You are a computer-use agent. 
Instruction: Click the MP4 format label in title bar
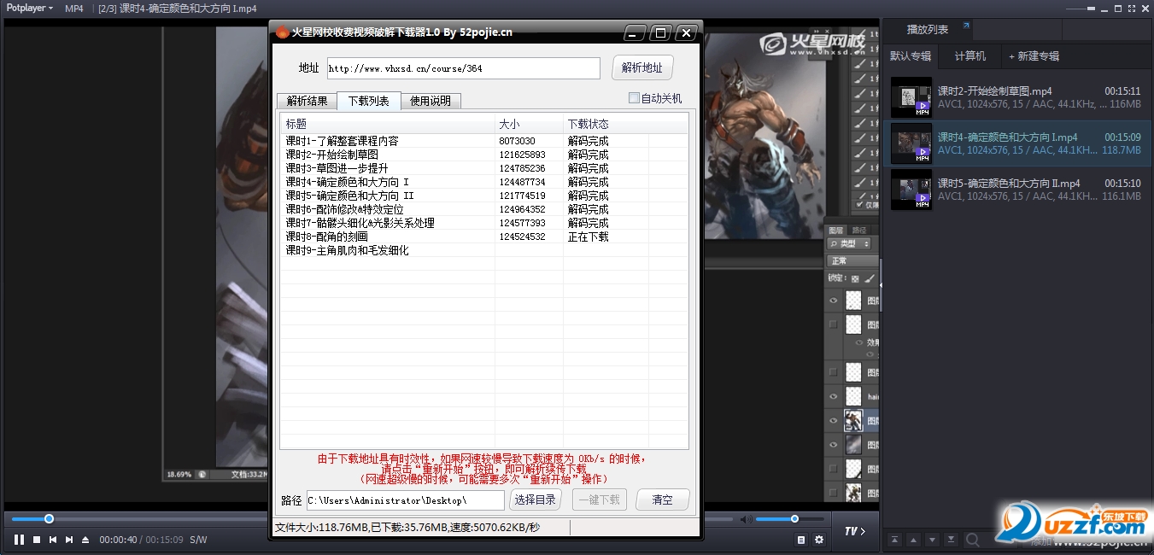[x=74, y=8]
